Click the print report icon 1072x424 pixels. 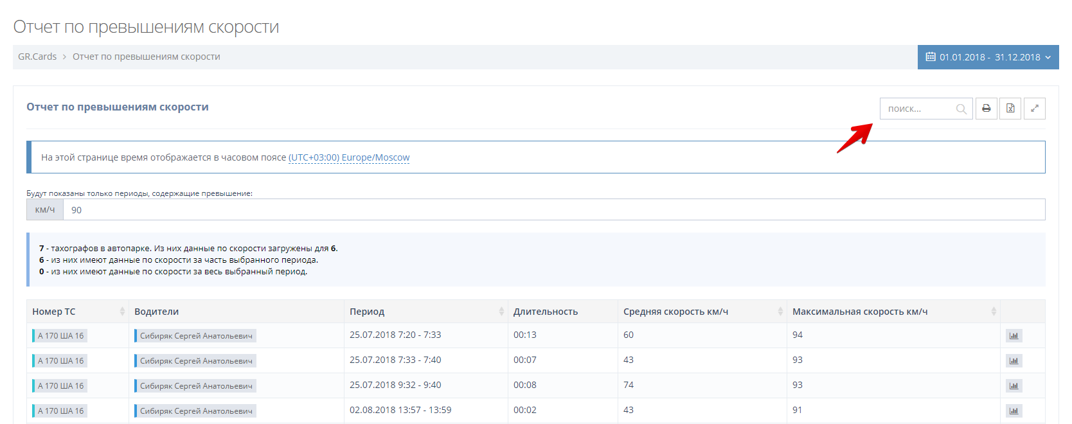coord(986,109)
